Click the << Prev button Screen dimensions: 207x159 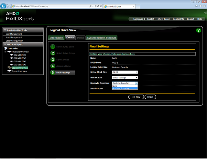tap(136, 97)
